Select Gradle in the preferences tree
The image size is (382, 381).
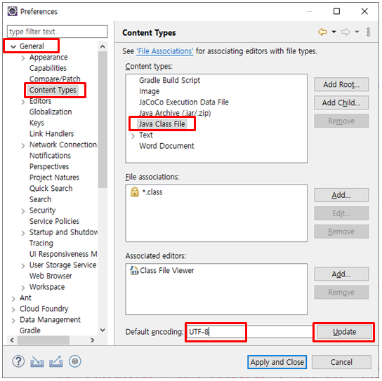pyautogui.click(x=30, y=330)
